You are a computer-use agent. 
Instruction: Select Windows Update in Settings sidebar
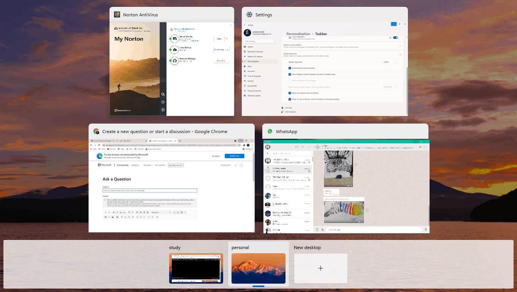tap(260, 96)
